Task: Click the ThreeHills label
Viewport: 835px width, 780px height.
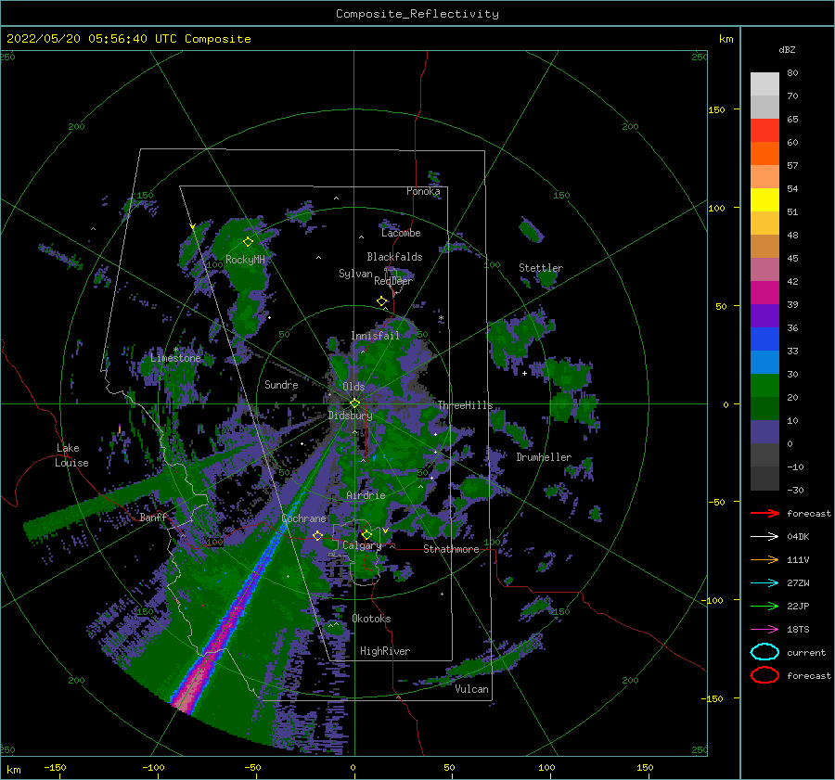Action: coord(465,405)
